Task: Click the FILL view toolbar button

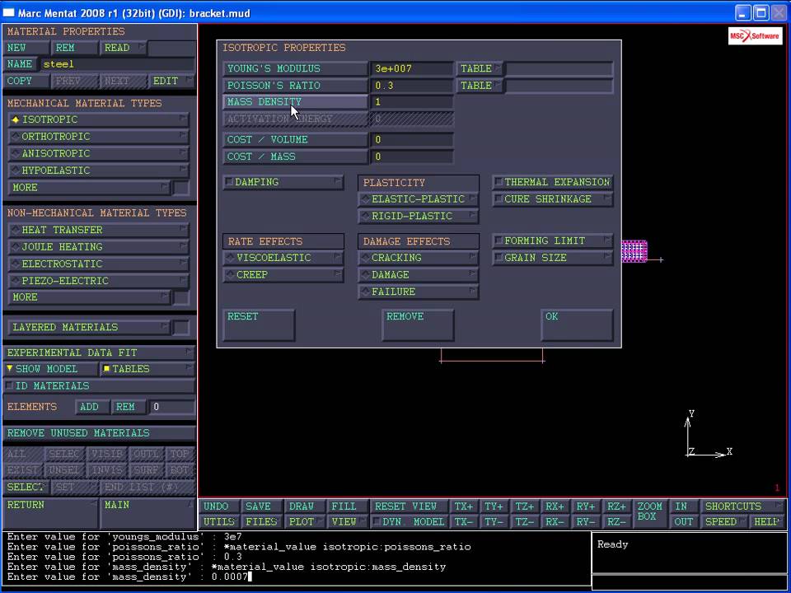Action: tap(348, 507)
